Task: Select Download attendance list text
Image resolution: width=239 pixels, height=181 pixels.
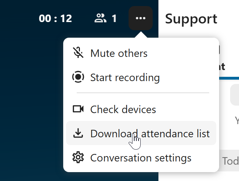Action: click(150, 133)
